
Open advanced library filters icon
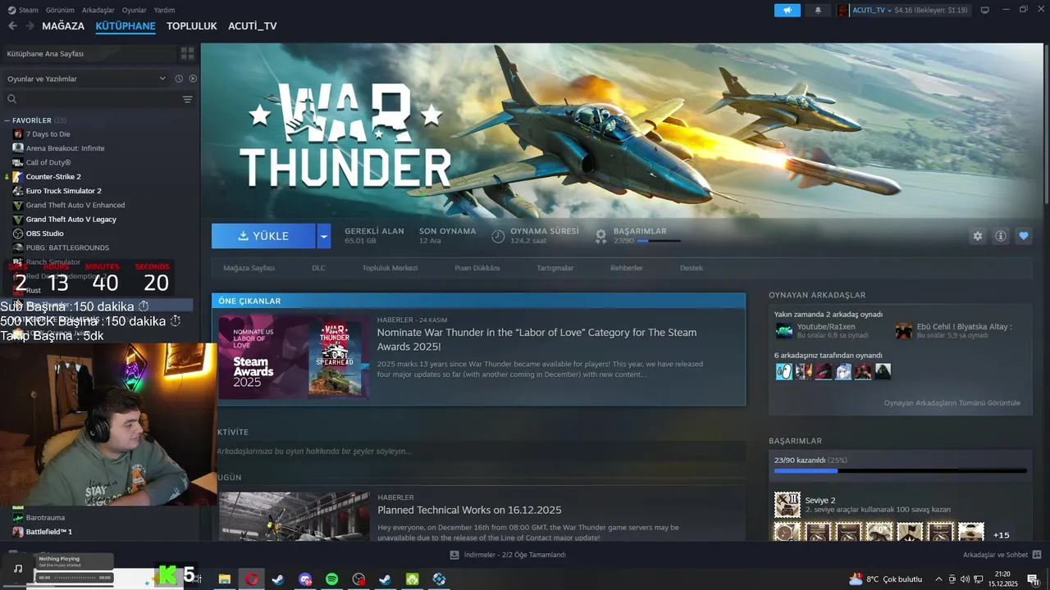187,99
